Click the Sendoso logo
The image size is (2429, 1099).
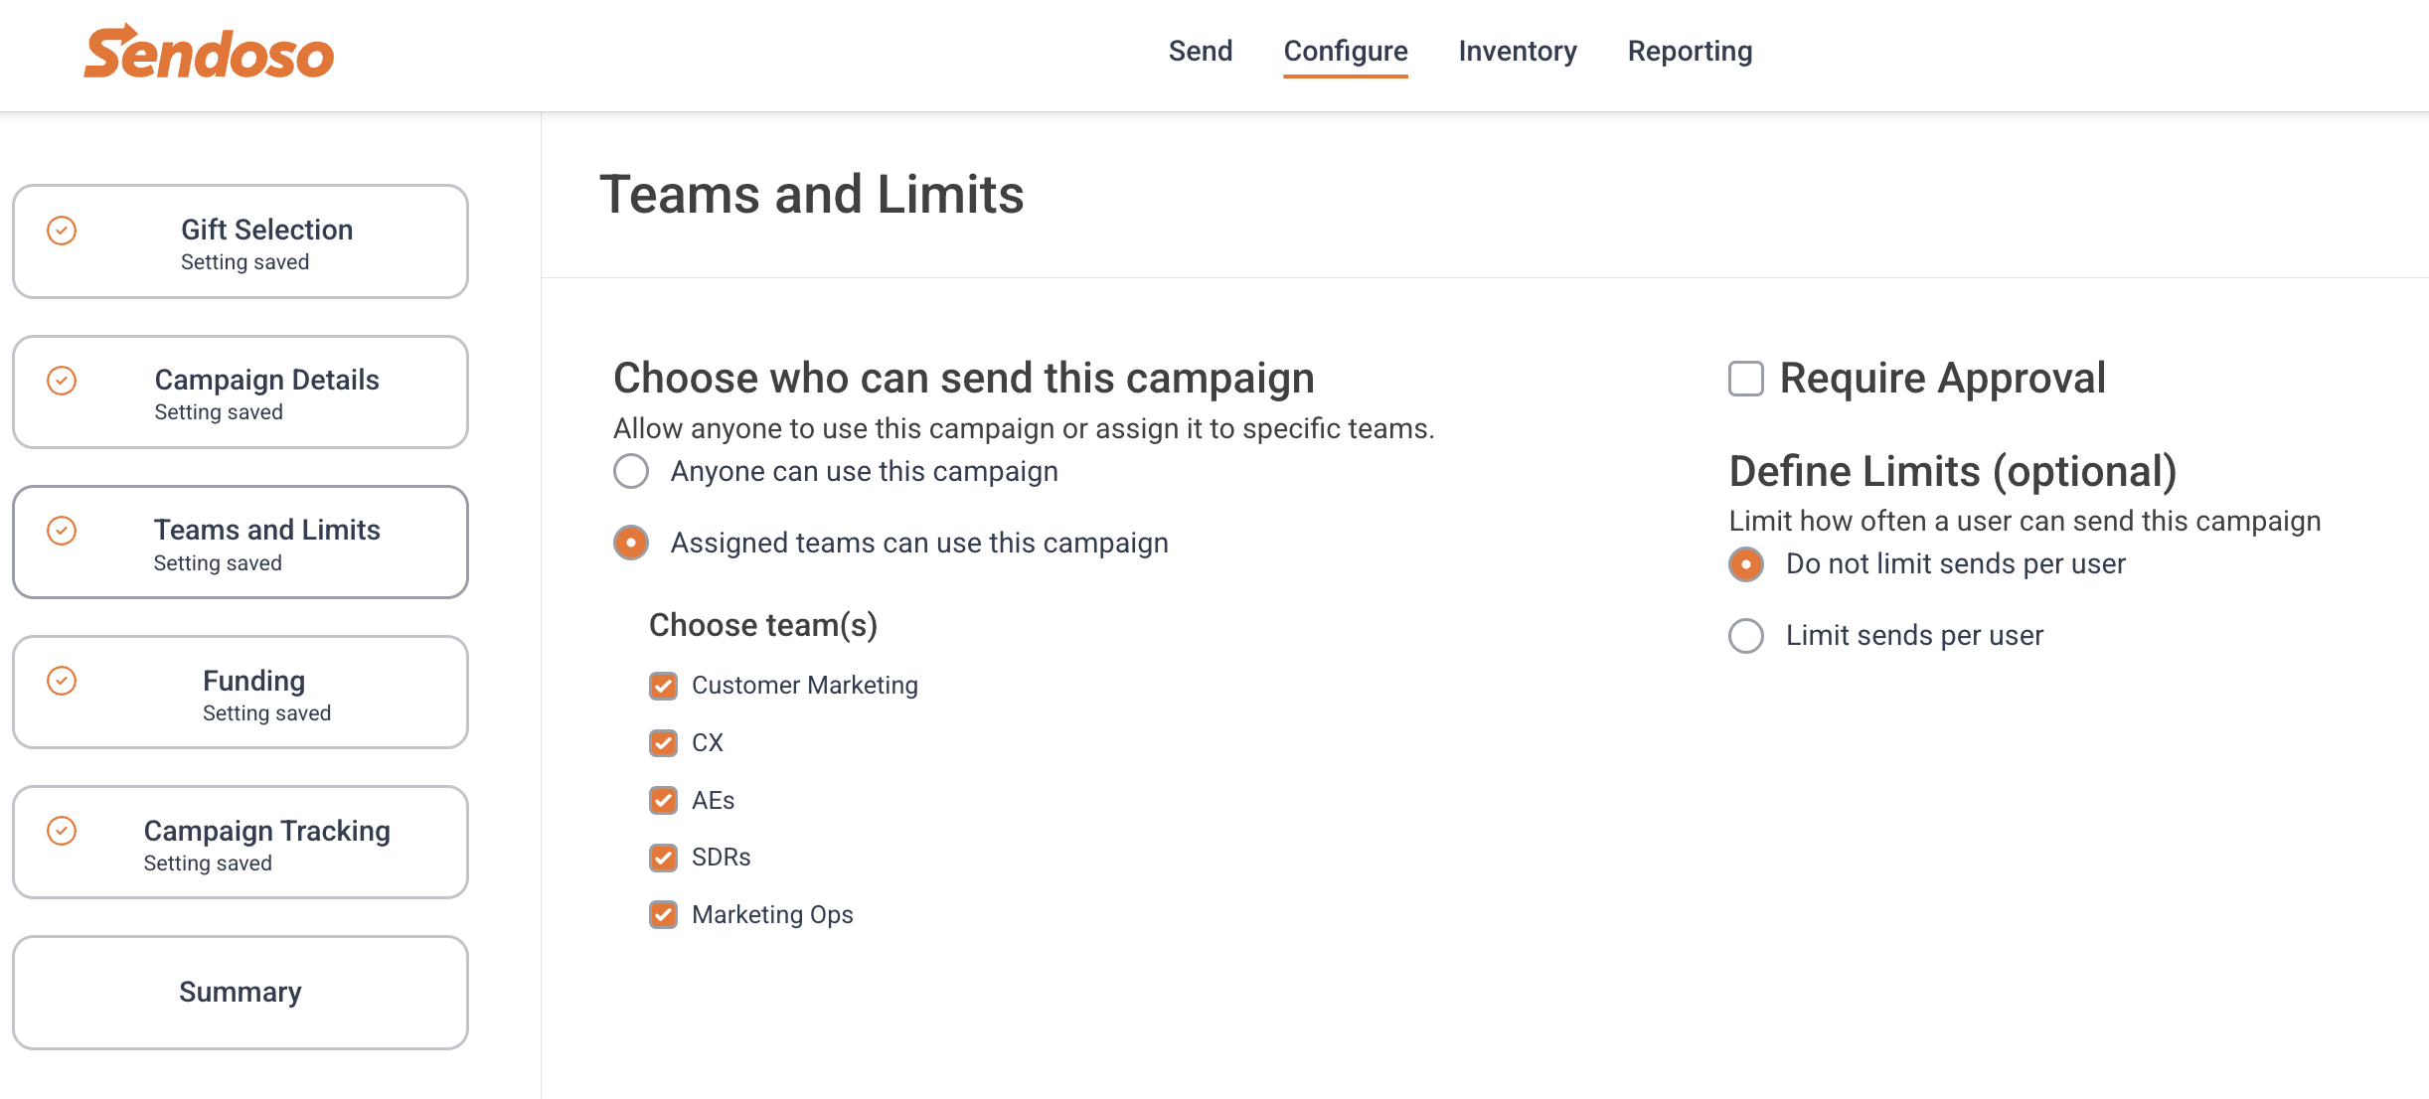click(x=210, y=52)
